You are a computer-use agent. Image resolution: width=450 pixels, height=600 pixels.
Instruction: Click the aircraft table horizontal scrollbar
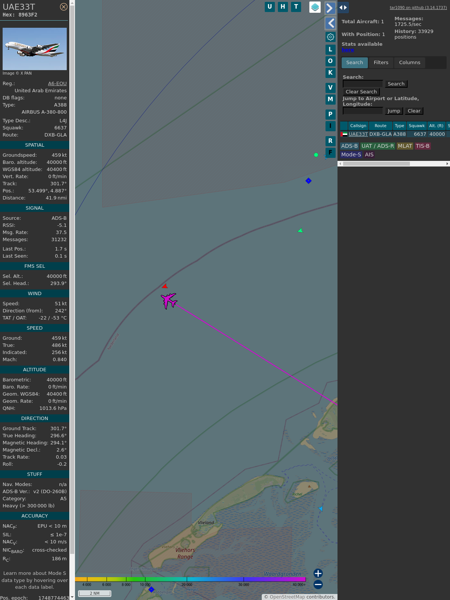tap(376, 163)
